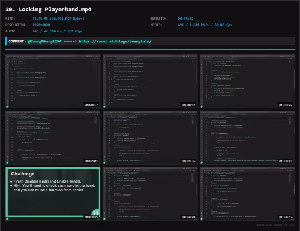The width and height of the screenshot is (300, 231).
Task: Open the thumbnail stamped 00:04:20
Action: tap(150, 194)
